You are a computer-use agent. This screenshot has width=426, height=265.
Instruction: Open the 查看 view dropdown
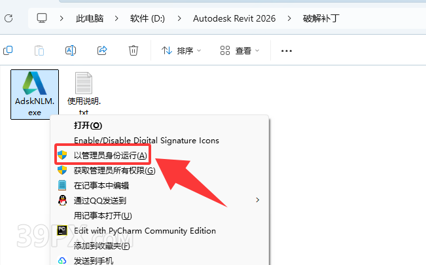[240, 50]
